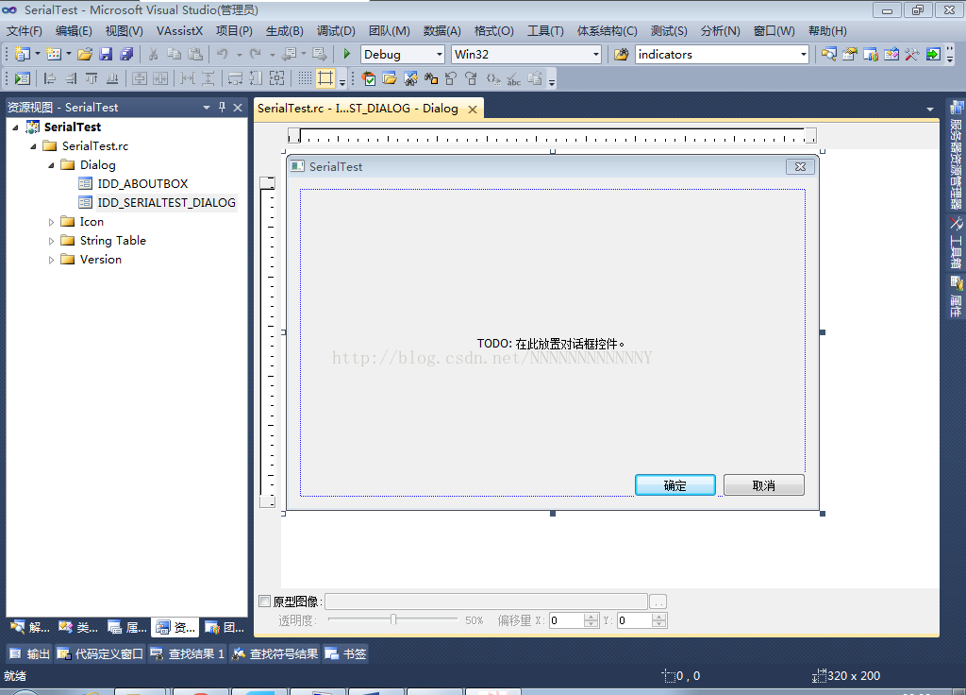Click the prototype image browse button

658,602
